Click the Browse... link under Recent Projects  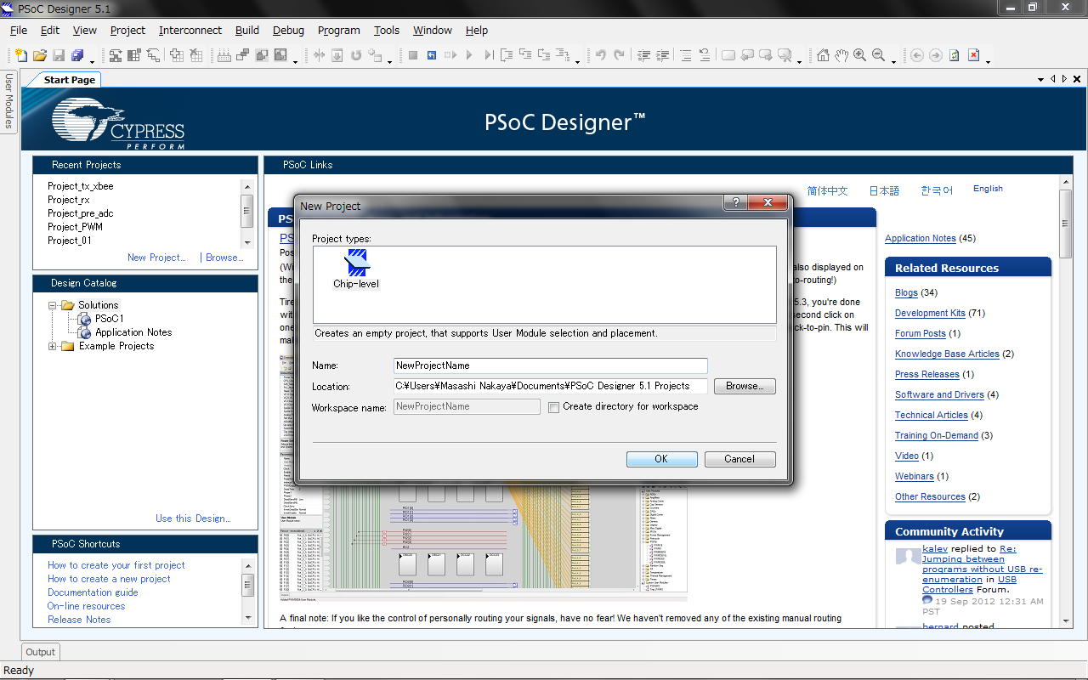click(x=224, y=258)
